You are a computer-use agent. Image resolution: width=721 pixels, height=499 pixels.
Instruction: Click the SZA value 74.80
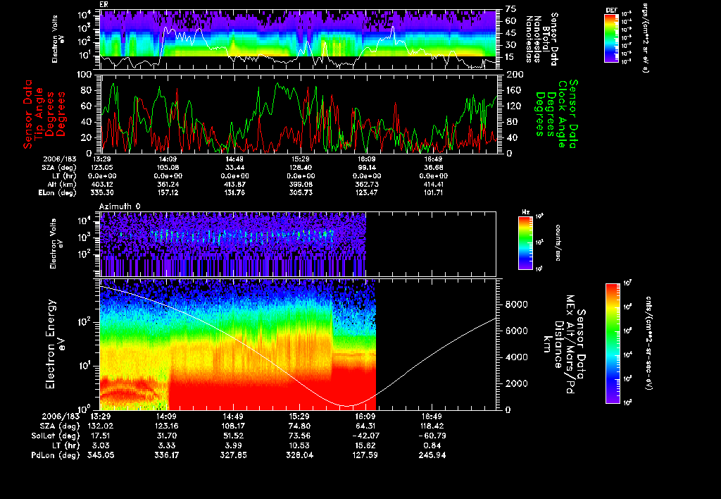(299, 426)
